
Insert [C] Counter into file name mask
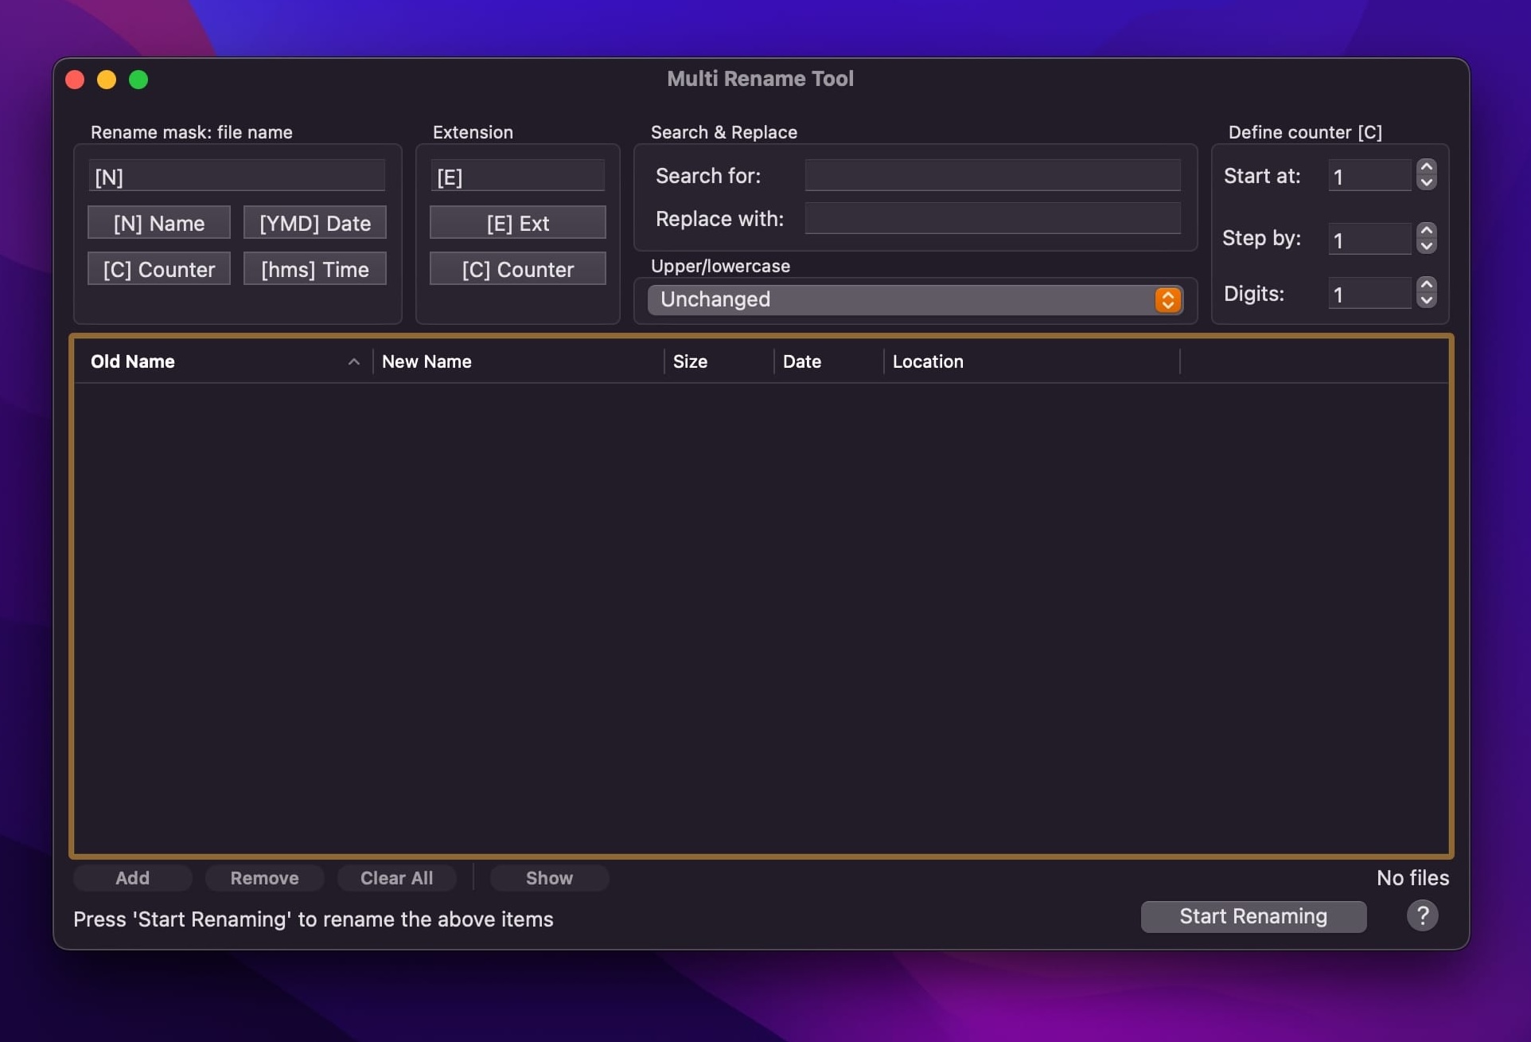(159, 269)
